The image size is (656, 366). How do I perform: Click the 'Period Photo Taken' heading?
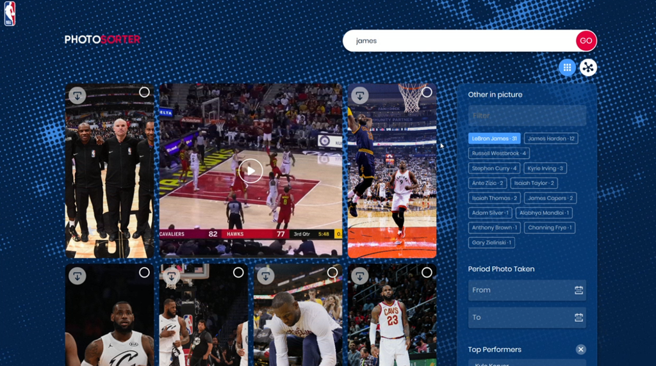[x=501, y=269]
